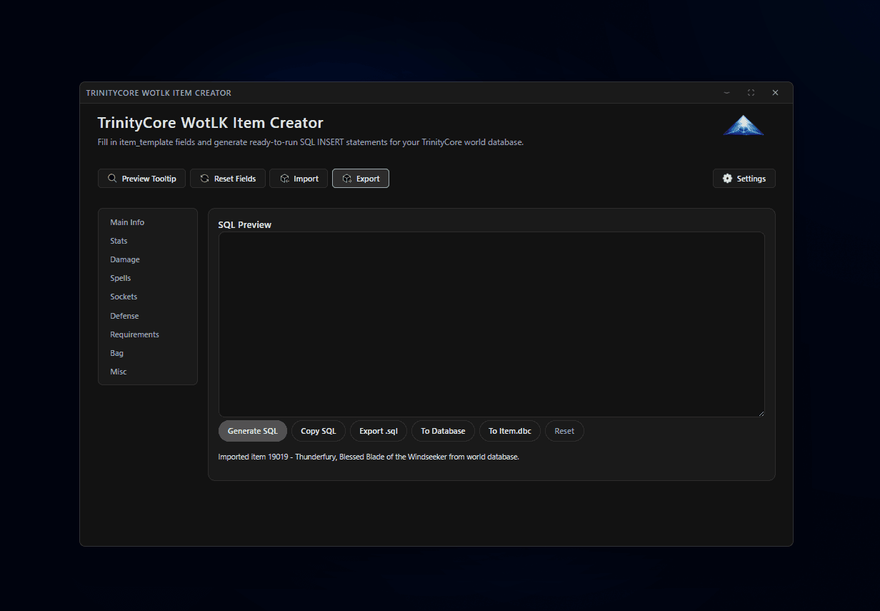This screenshot has width=880, height=611.
Task: Maximize the Item Creator window
Action: [751, 93]
